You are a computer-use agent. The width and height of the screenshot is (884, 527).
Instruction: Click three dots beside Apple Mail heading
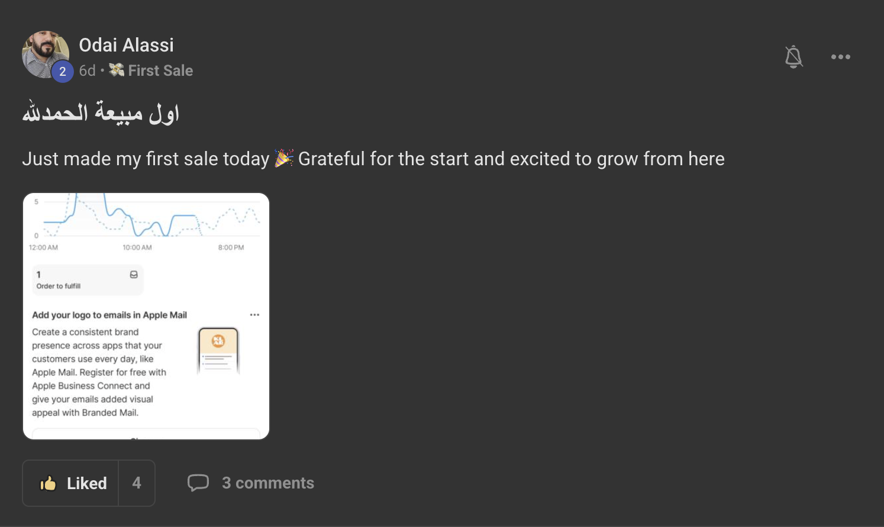(x=254, y=315)
